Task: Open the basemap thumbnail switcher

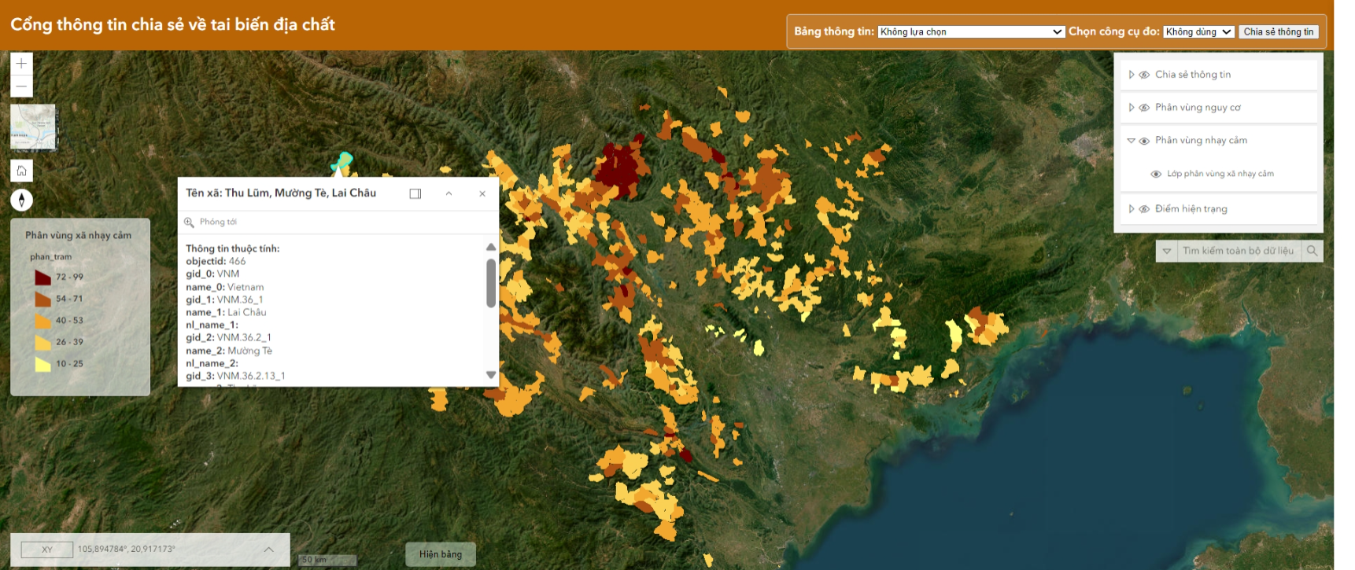Action: (x=33, y=127)
